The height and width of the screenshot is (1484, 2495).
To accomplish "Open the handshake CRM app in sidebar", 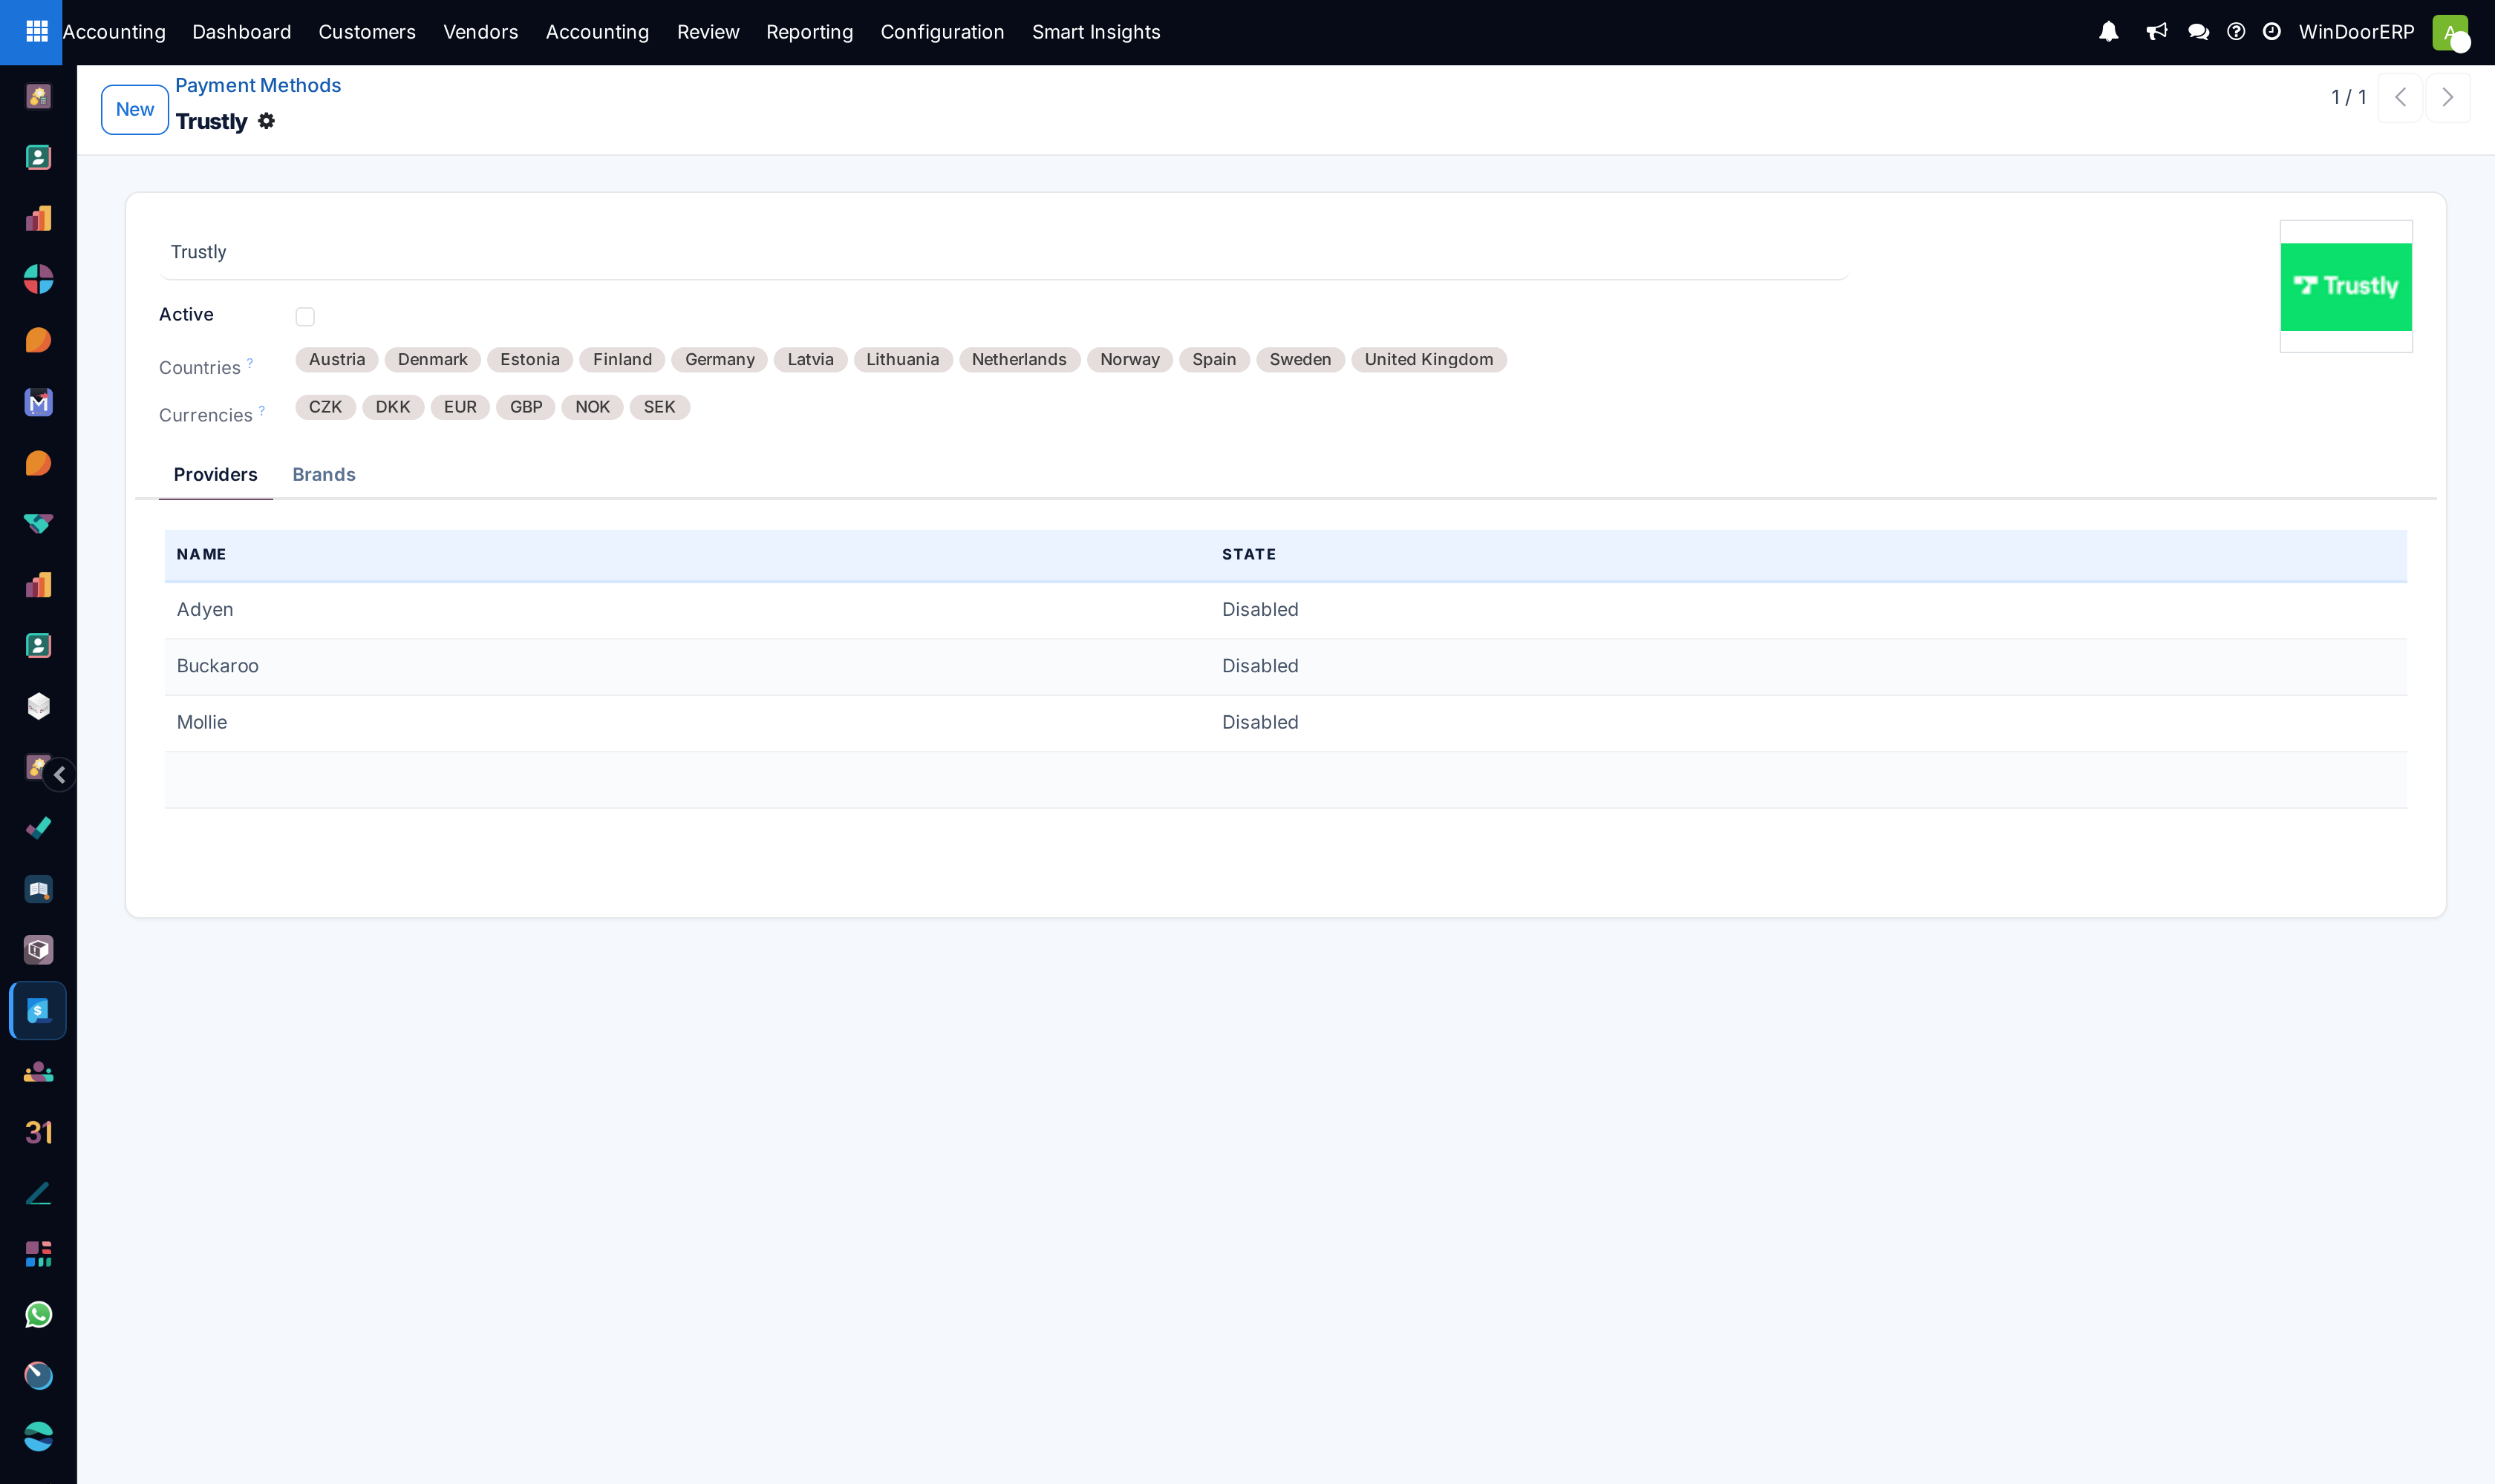I will coord(38,524).
